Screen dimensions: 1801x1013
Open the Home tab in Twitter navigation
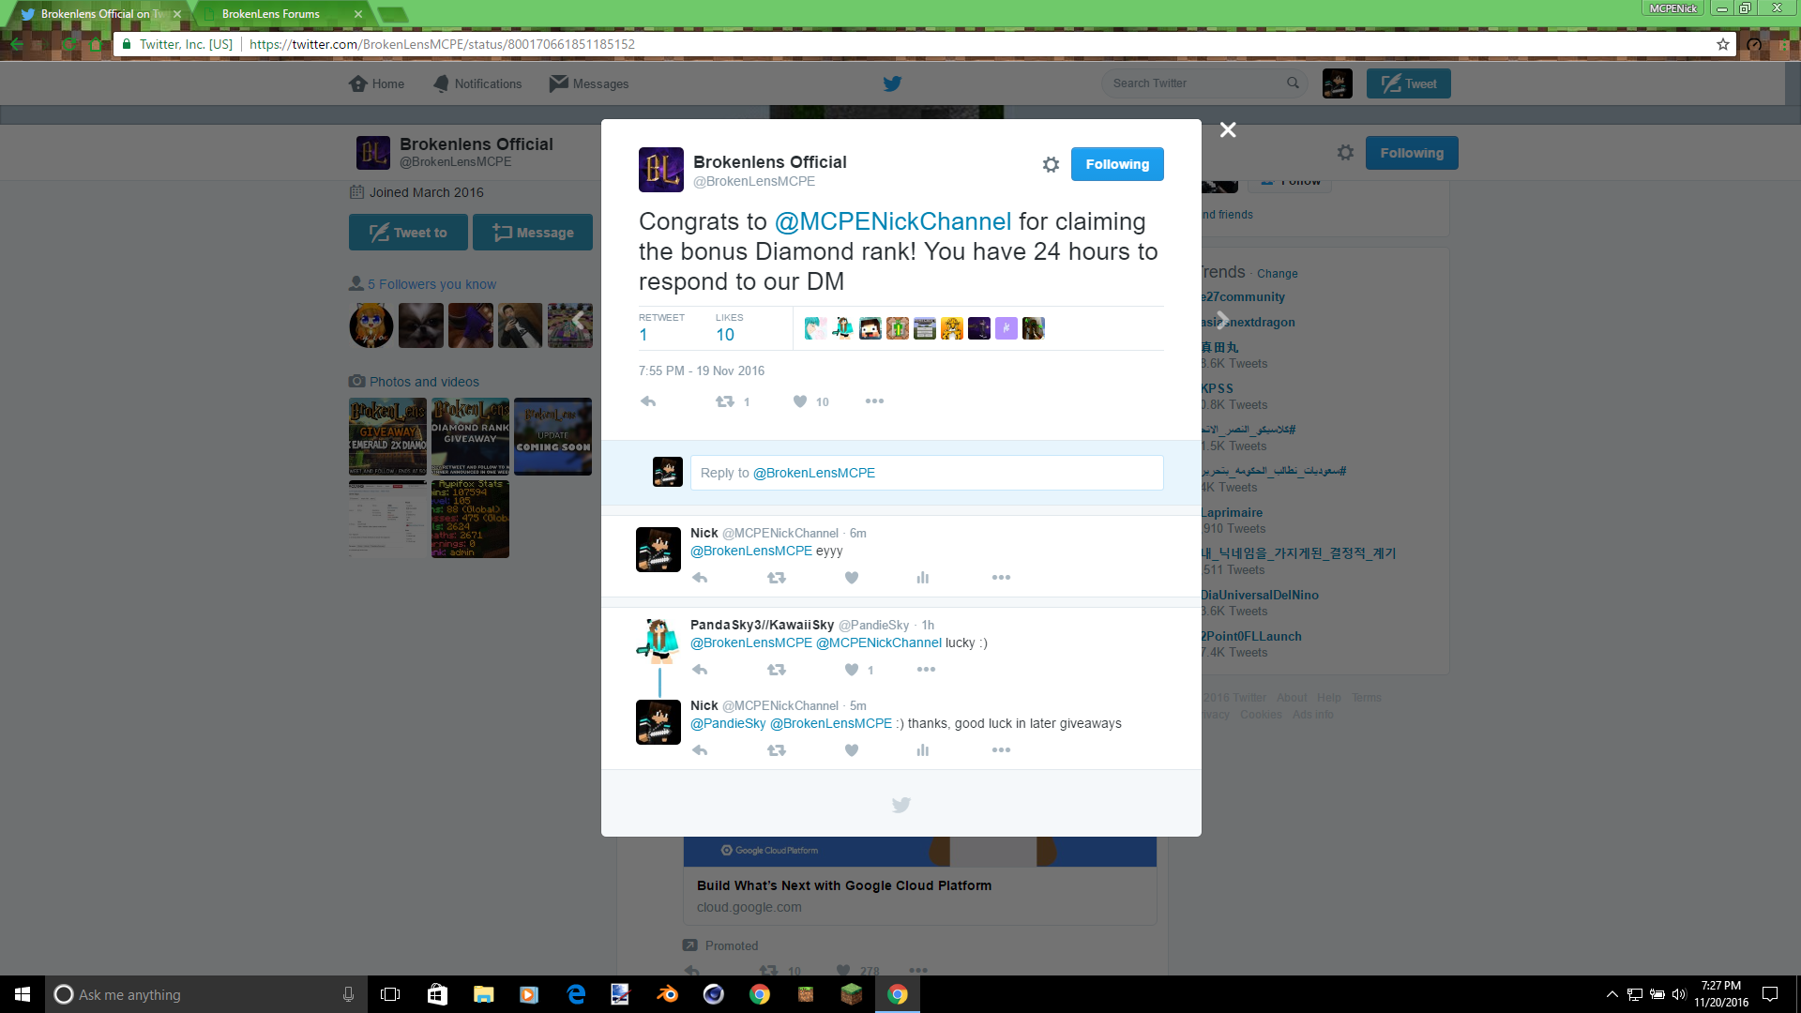(x=376, y=83)
